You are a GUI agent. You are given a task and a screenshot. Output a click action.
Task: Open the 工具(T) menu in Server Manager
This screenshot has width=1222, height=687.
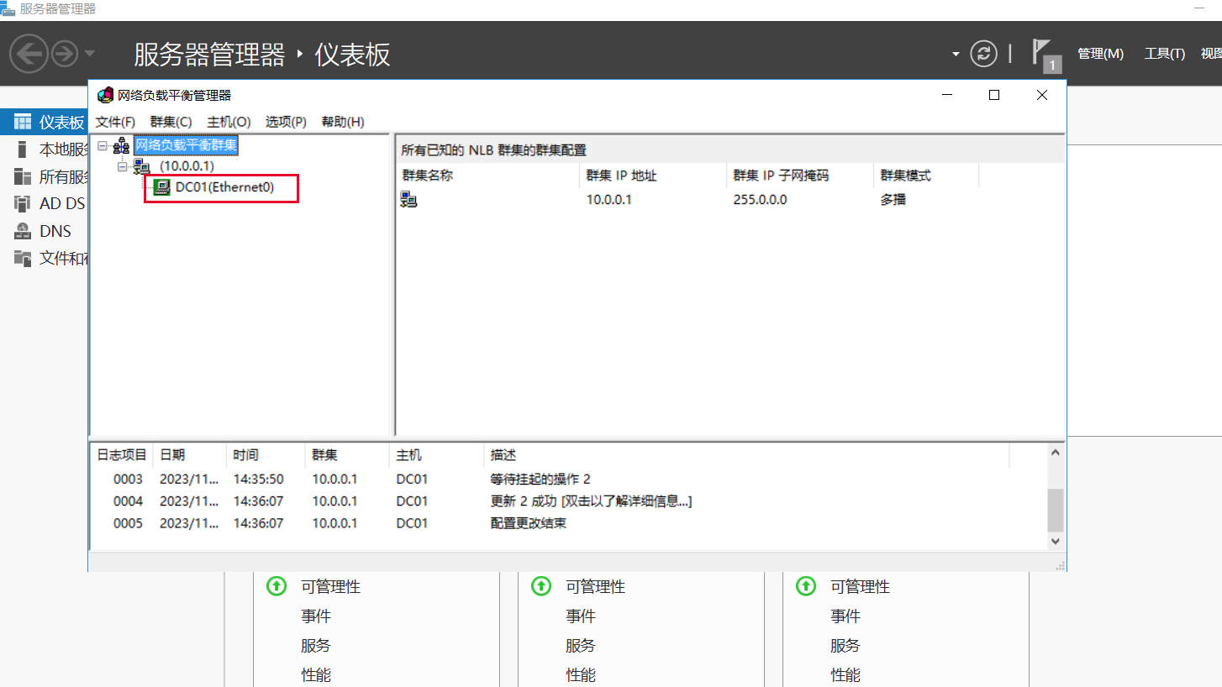coord(1164,54)
